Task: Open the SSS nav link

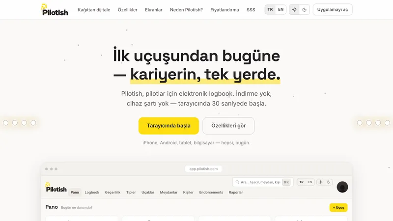Action: click(x=251, y=10)
